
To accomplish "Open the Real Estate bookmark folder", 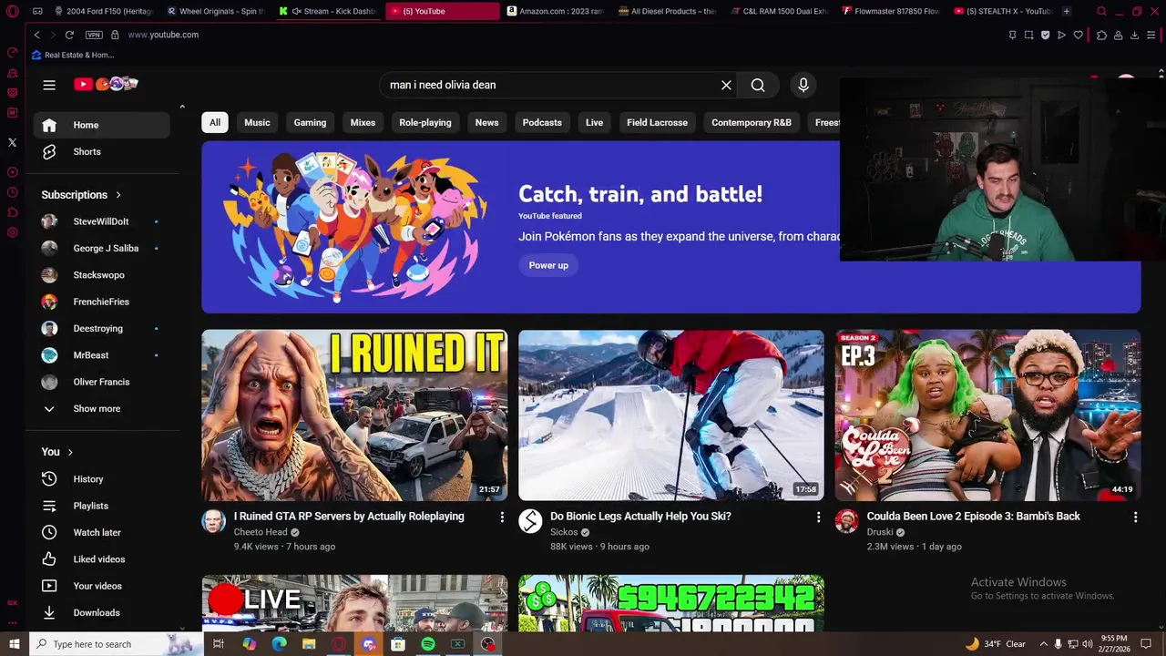I will [x=73, y=55].
